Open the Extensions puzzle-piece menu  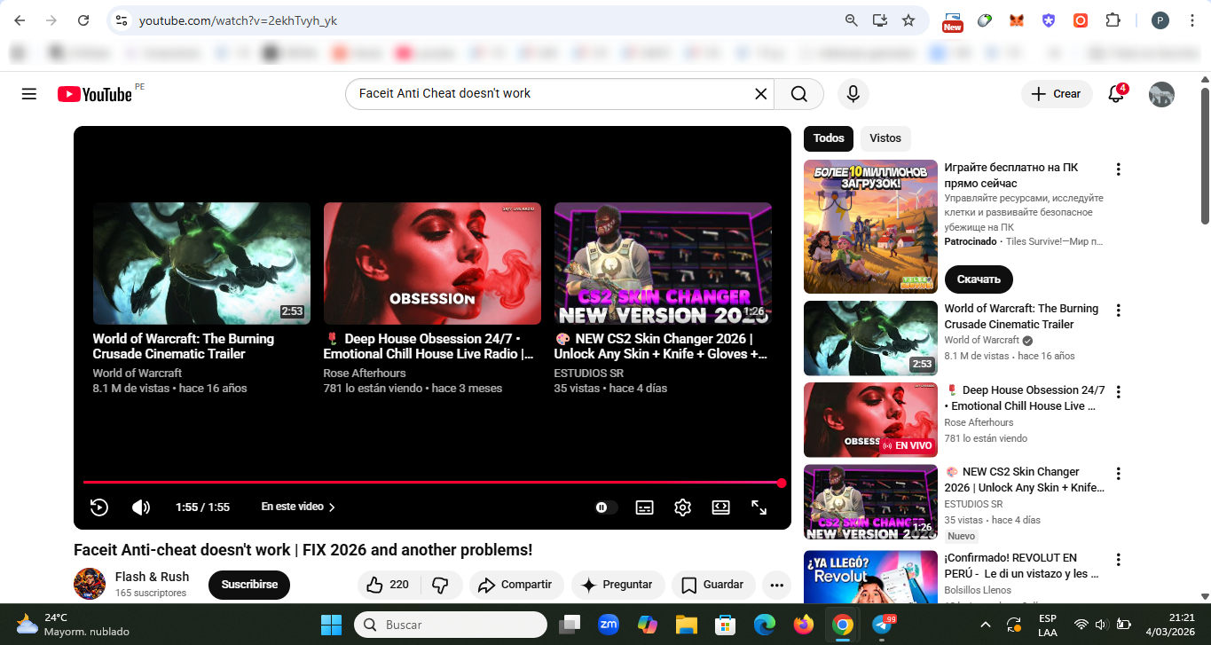pos(1113,20)
